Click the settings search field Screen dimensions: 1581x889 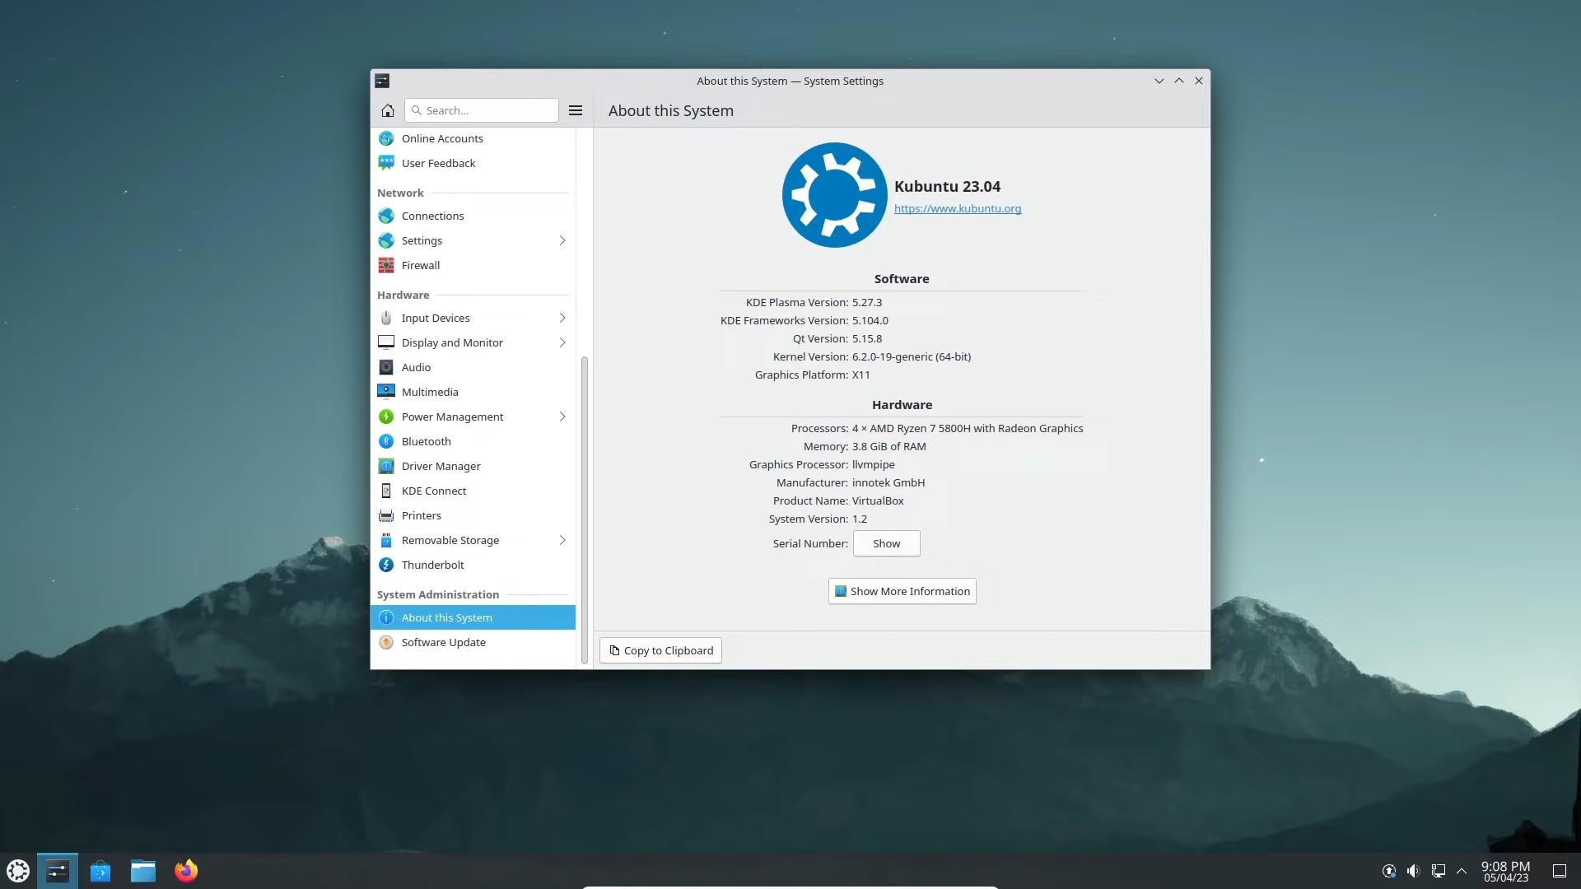tap(481, 109)
